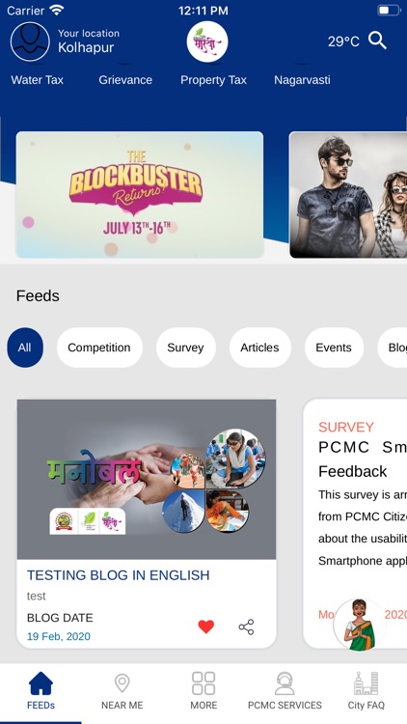Screen dimensions: 407x724
Task: Open the chatbot assistant avatar
Action: point(360,625)
